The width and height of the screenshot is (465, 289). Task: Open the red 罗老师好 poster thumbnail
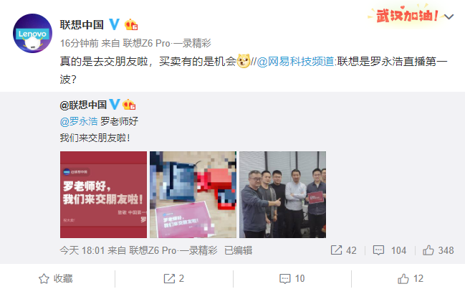click(103, 194)
